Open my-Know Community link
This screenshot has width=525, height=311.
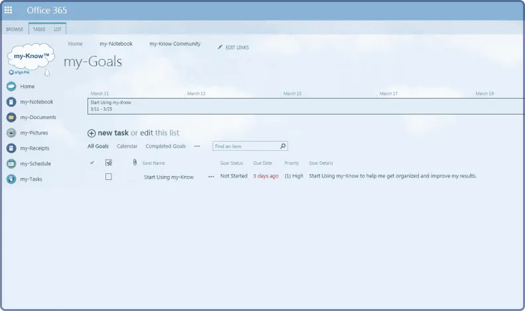[175, 44]
